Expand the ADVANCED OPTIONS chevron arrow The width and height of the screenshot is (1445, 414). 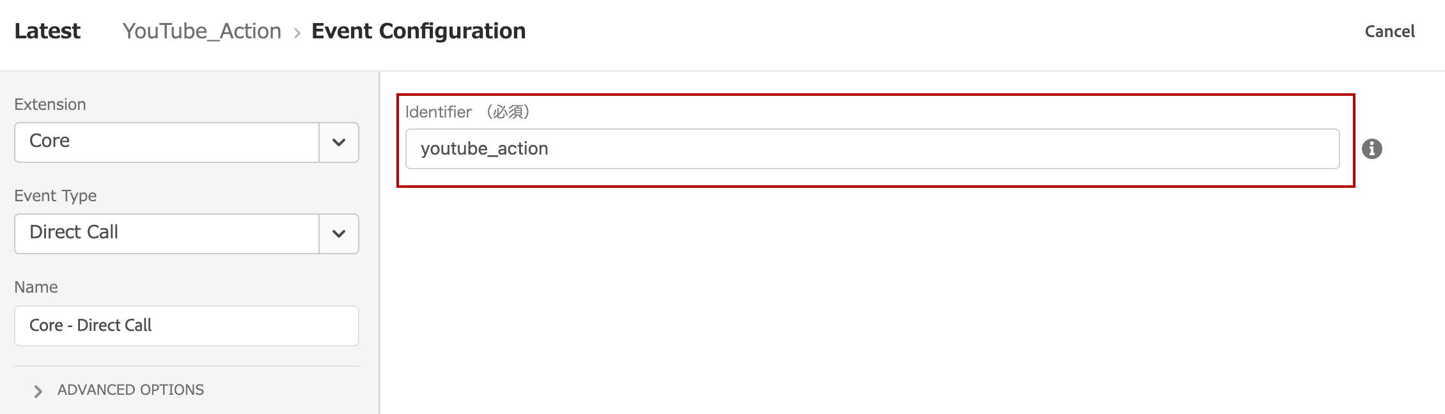pyautogui.click(x=38, y=391)
